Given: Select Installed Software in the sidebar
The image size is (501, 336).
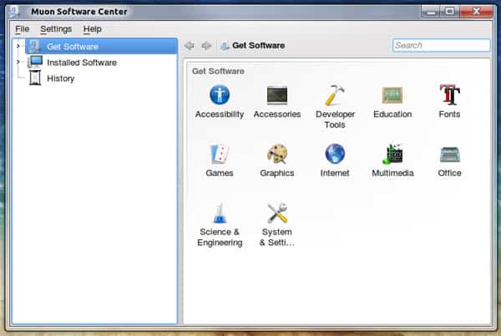Looking at the screenshot, I should pyautogui.click(x=82, y=63).
